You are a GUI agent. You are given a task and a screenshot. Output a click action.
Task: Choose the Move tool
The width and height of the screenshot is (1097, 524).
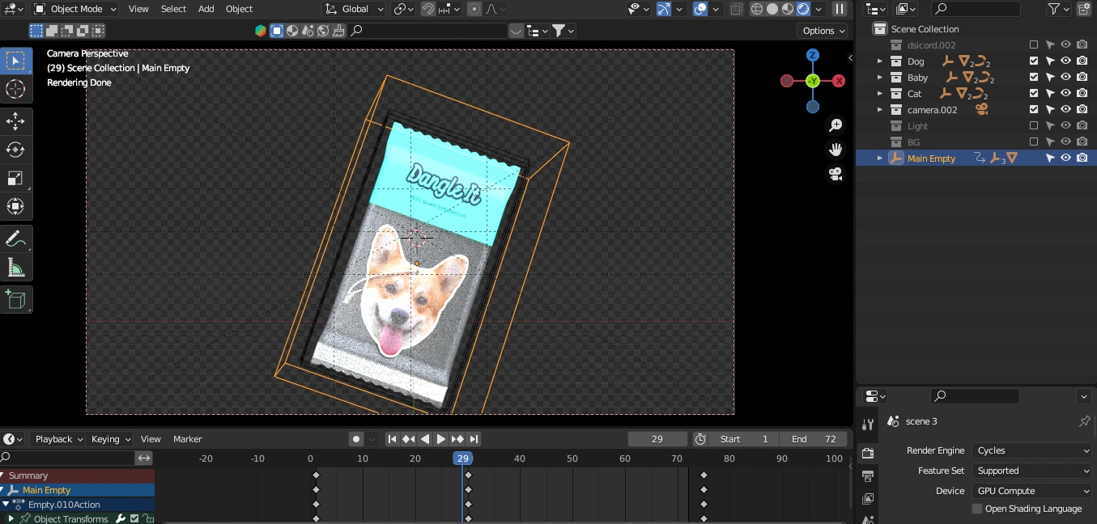point(16,121)
